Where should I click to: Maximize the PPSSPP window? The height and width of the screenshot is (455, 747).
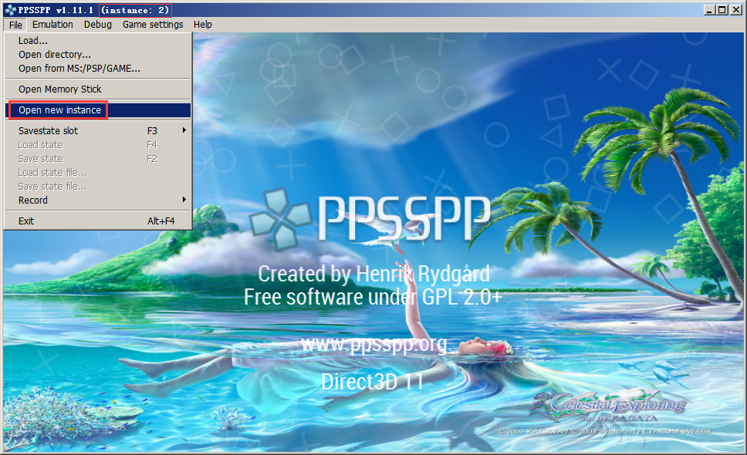[722, 10]
